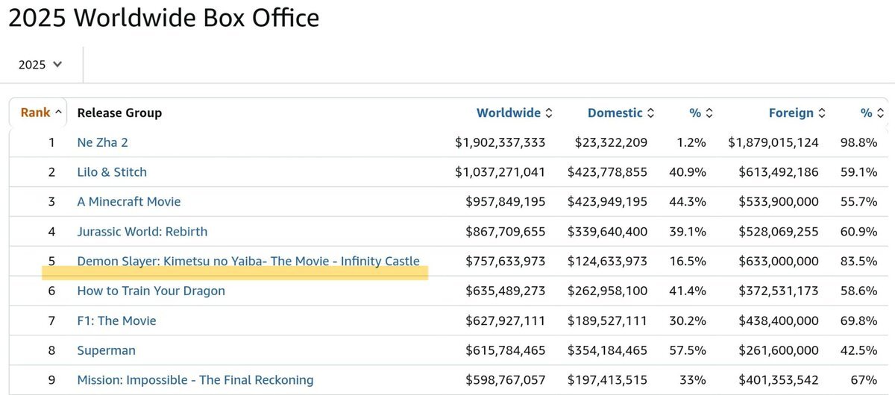Sort by the Domestic percent column
The width and height of the screenshot is (895, 395).
click(x=700, y=113)
